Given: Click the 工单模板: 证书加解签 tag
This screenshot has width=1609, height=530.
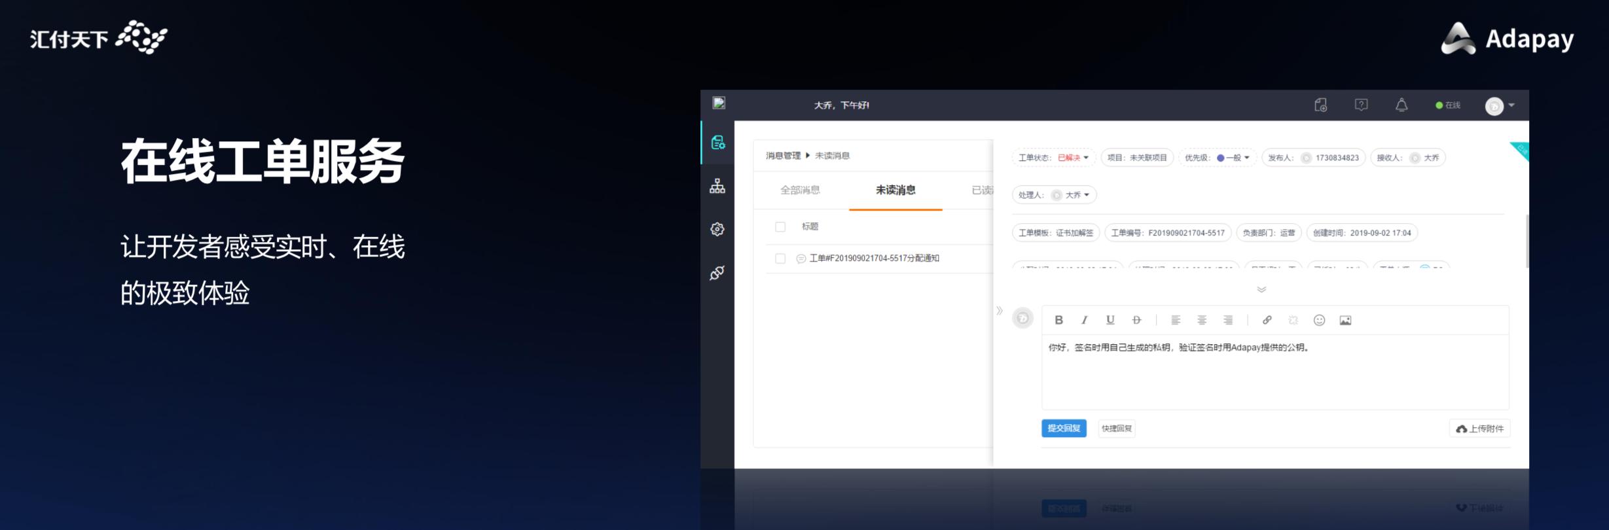Looking at the screenshot, I should coord(1055,233).
